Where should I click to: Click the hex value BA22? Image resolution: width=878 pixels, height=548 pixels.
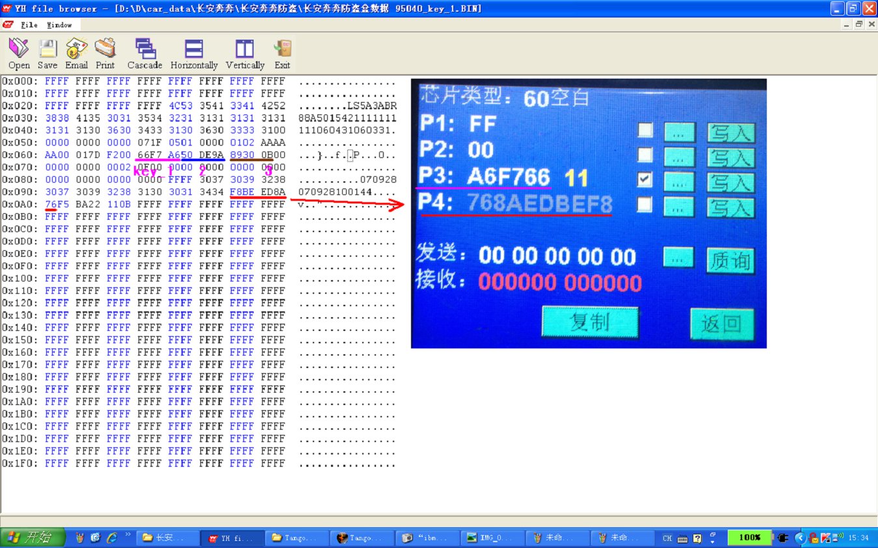tap(88, 204)
